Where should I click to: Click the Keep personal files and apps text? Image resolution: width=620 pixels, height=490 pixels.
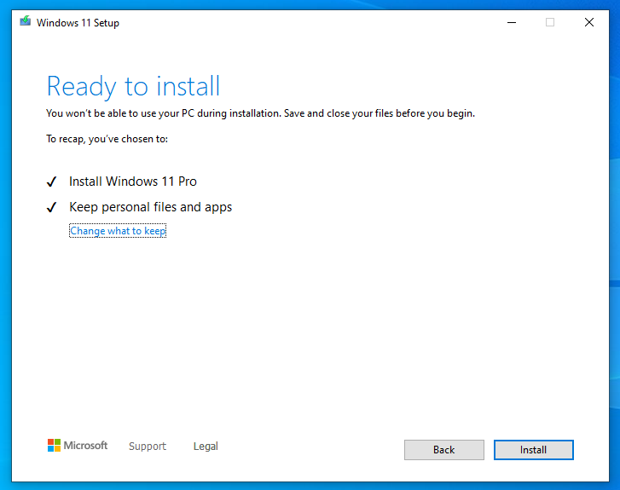(151, 207)
